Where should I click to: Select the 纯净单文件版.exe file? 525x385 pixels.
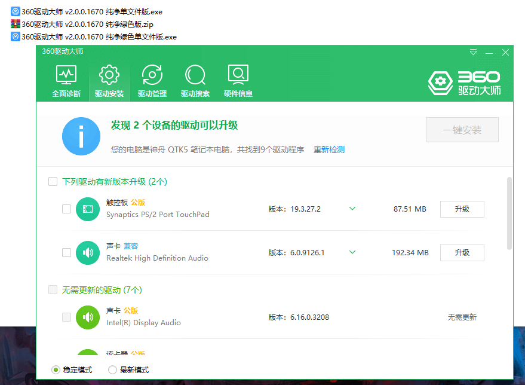pos(87,12)
